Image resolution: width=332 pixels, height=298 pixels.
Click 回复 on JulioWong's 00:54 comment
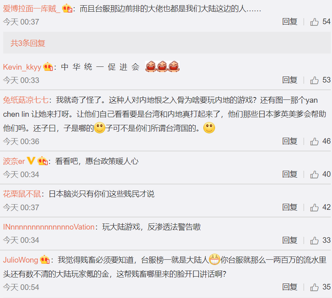click(290, 287)
